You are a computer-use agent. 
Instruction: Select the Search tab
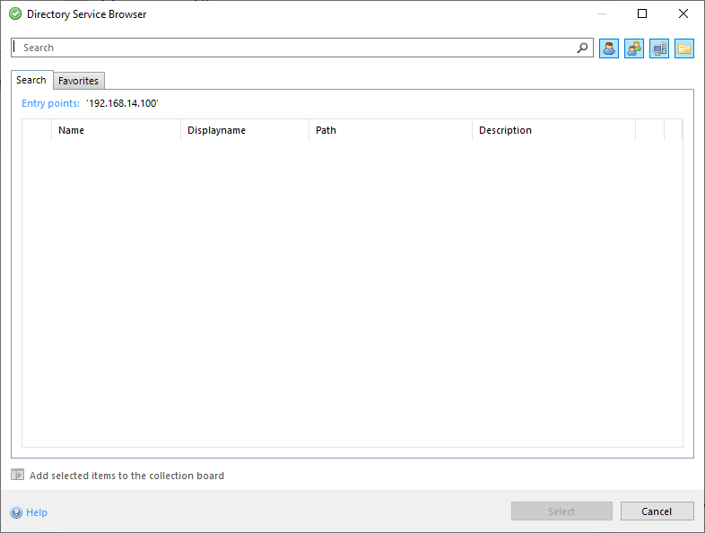pos(31,80)
